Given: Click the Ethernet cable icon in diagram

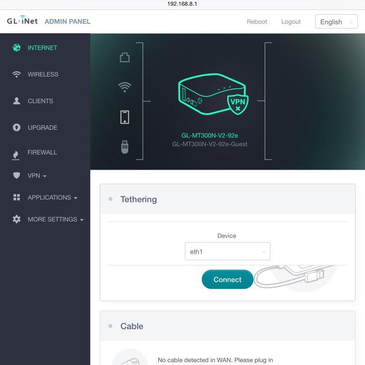Looking at the screenshot, I should (125, 58).
